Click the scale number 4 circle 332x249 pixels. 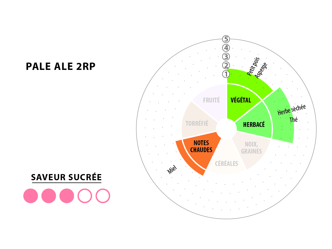pyautogui.click(x=226, y=48)
